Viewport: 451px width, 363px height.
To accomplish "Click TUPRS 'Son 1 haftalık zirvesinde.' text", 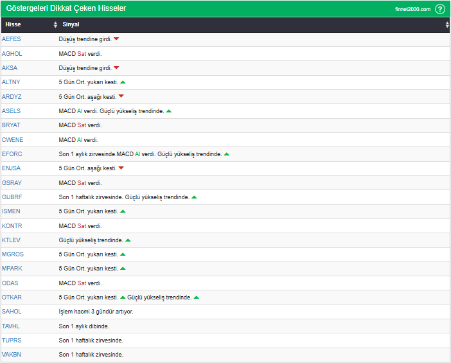I will (x=91, y=341).
